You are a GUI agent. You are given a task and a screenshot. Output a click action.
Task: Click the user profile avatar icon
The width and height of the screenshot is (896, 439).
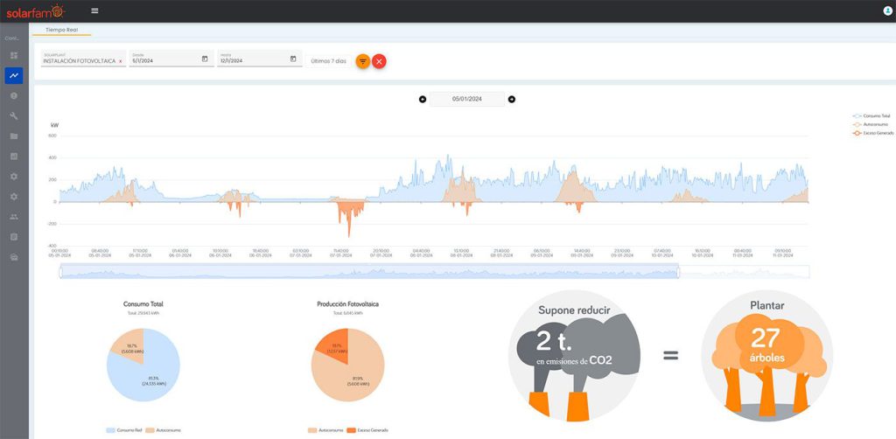887,10
